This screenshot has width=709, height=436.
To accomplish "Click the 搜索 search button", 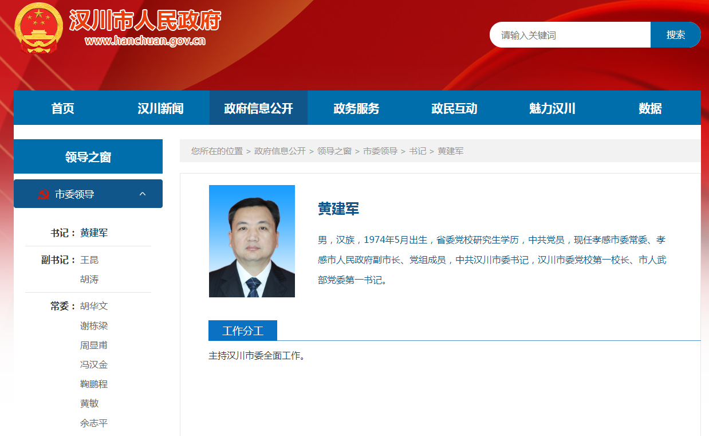I will coord(676,35).
